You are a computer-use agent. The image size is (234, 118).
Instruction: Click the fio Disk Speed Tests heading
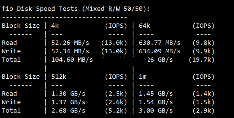[76, 9]
